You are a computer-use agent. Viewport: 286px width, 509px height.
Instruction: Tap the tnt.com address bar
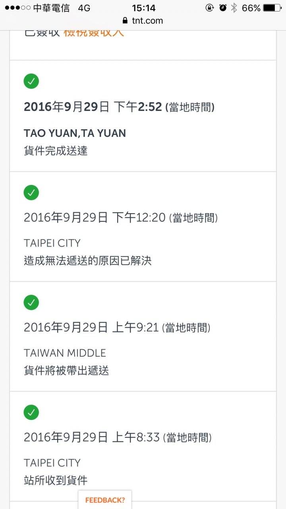[143, 21]
